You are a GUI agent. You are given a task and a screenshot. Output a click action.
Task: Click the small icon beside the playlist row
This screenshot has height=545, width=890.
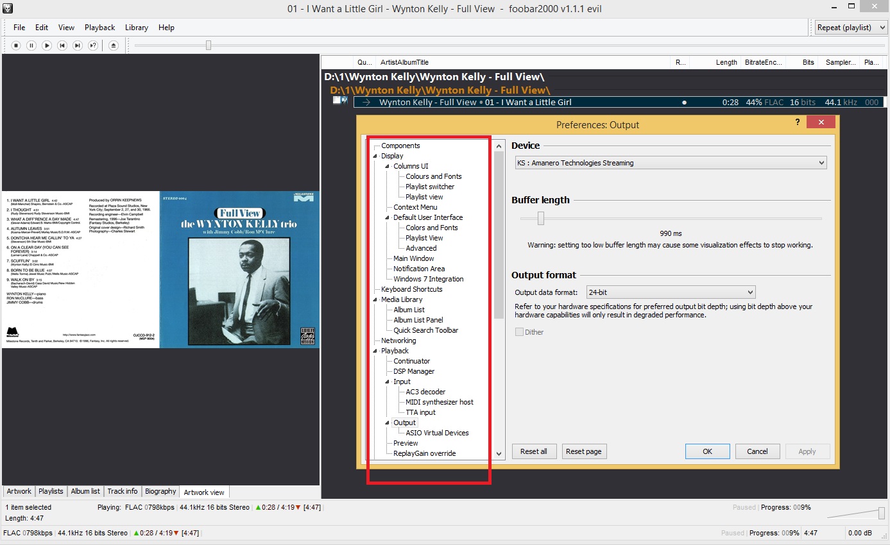point(341,100)
